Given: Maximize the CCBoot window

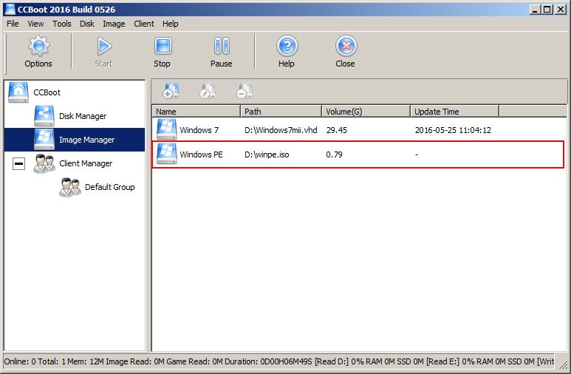Looking at the screenshot, I should pyautogui.click(x=547, y=10).
